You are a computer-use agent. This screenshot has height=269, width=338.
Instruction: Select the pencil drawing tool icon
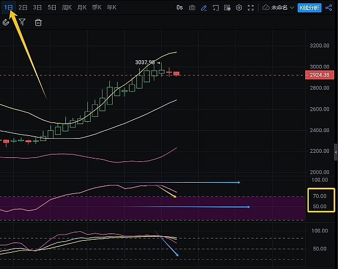pyautogui.click(x=204, y=8)
